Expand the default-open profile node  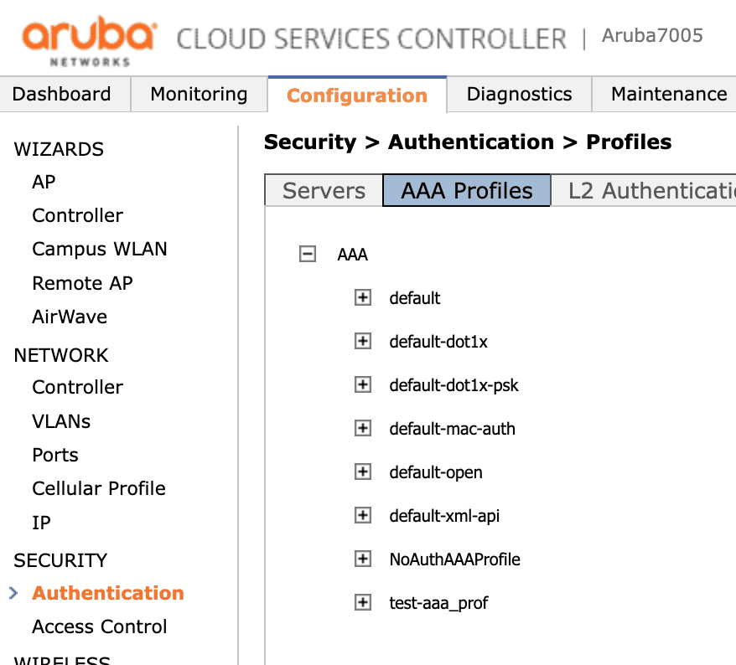(x=363, y=472)
